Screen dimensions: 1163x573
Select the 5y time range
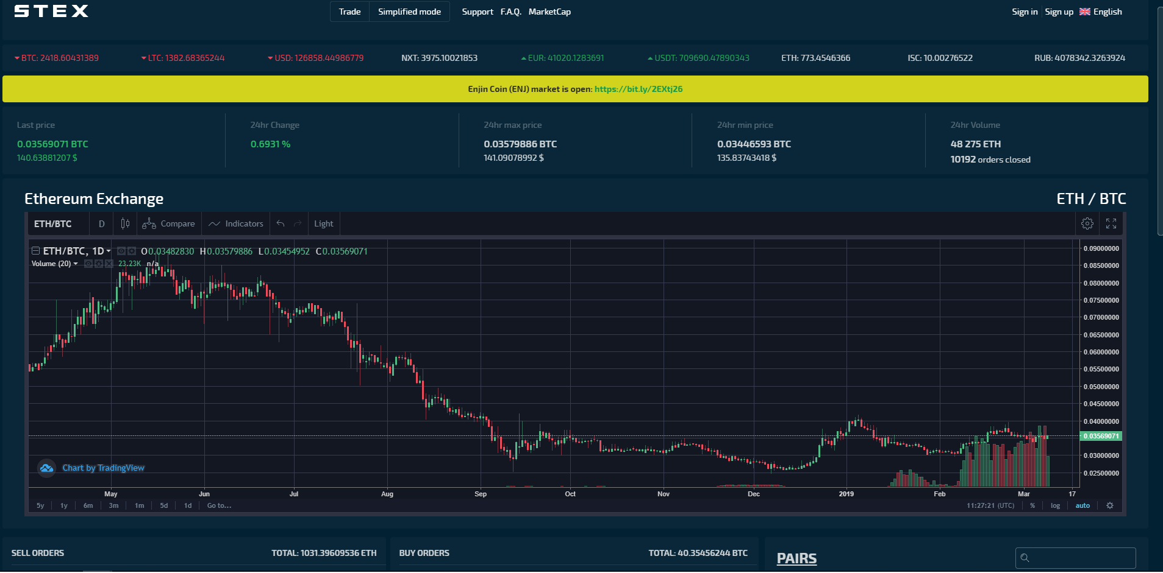(40, 505)
